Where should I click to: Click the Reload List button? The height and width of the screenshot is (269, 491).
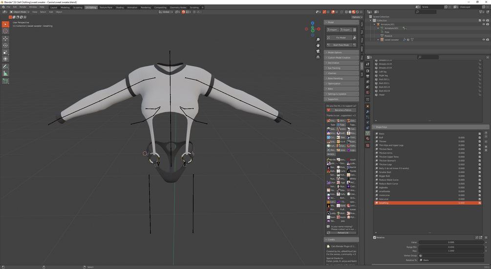tap(342, 233)
